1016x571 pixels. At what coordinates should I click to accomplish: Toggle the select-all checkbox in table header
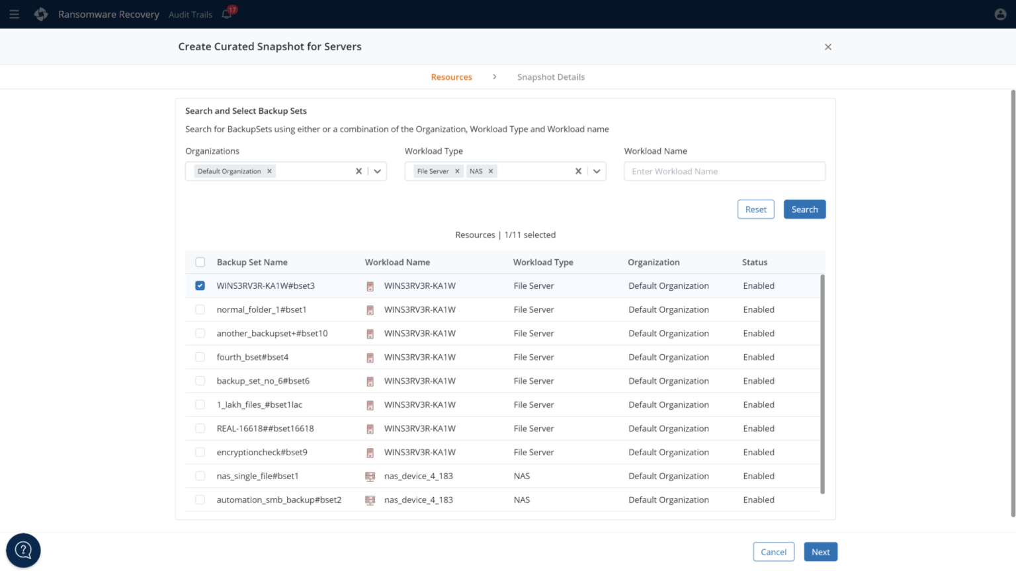[200, 262]
